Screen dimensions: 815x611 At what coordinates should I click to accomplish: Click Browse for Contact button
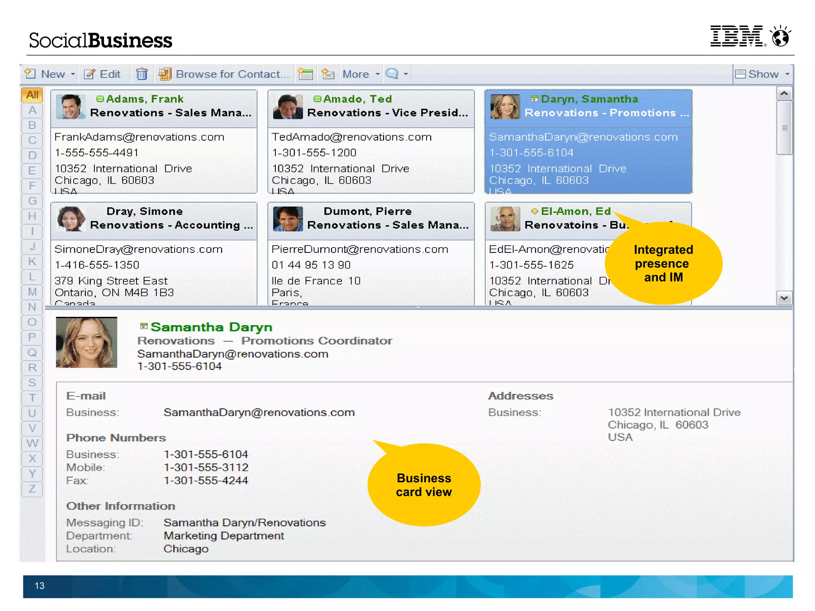coord(224,74)
